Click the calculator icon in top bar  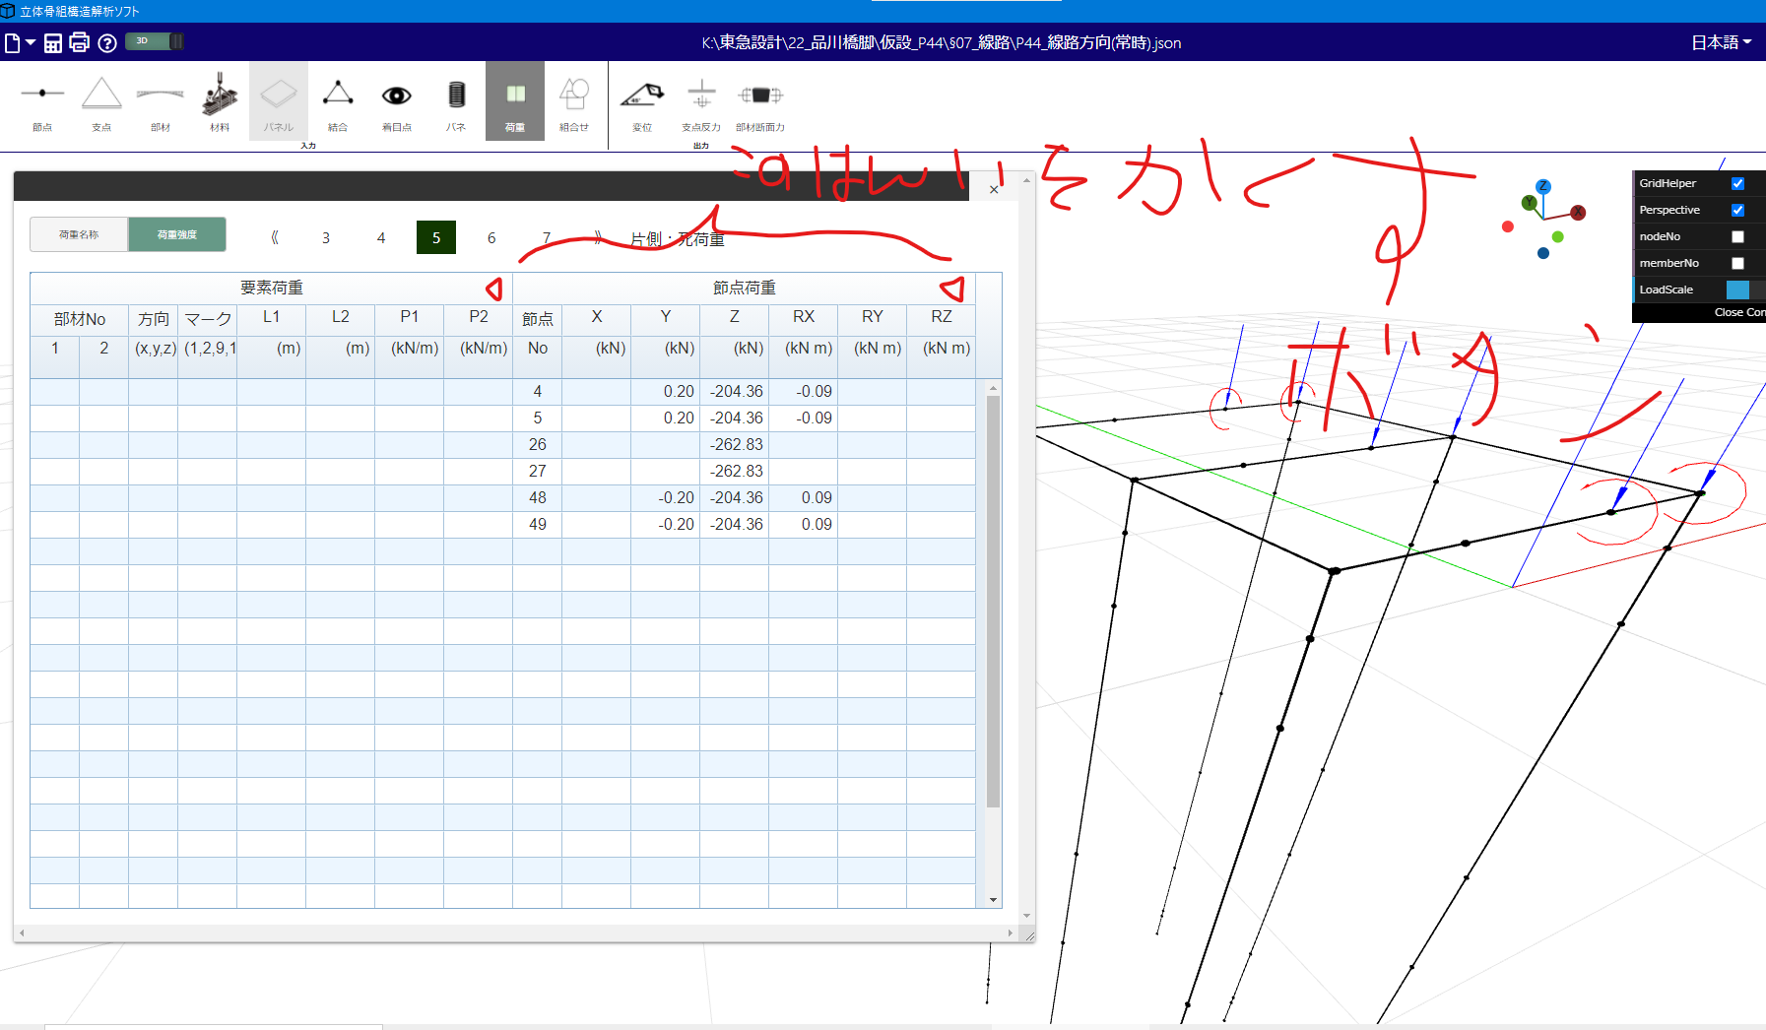coord(53,43)
